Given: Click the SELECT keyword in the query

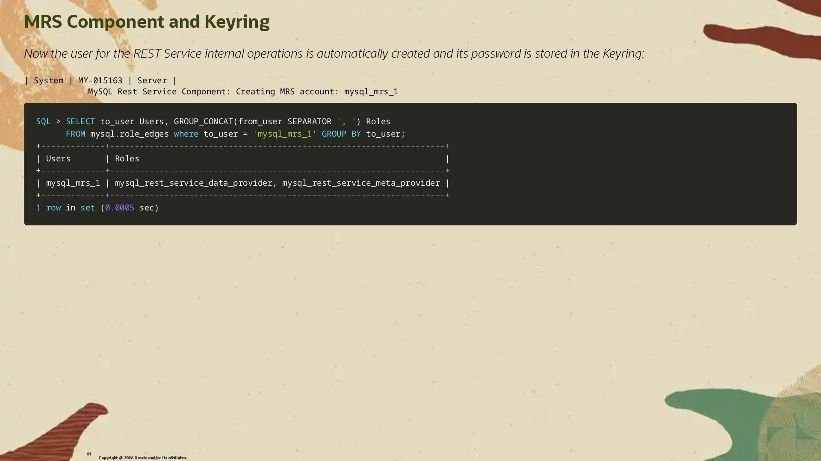Looking at the screenshot, I should 80,122.
